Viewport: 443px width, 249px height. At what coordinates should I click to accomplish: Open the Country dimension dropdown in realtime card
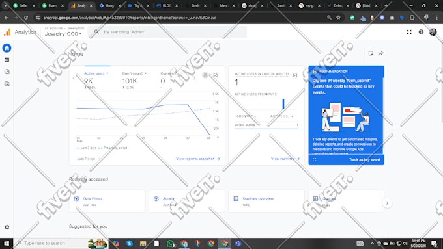coord(246,116)
